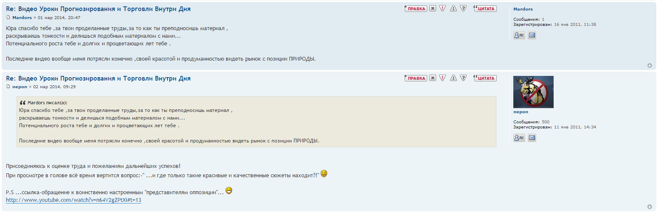Report nepon's post via red exclamation icon
The width and height of the screenshot is (658, 212).
point(442,78)
